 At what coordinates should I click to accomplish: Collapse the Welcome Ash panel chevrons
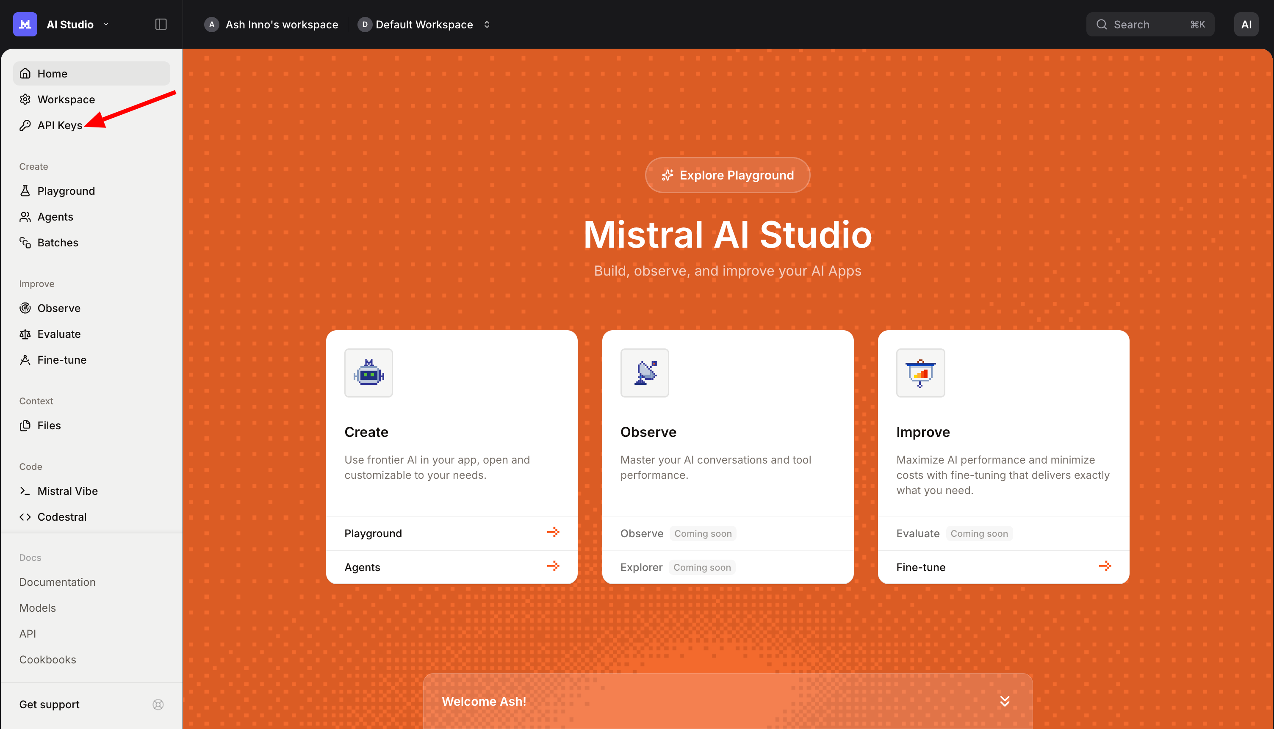pyautogui.click(x=1004, y=701)
